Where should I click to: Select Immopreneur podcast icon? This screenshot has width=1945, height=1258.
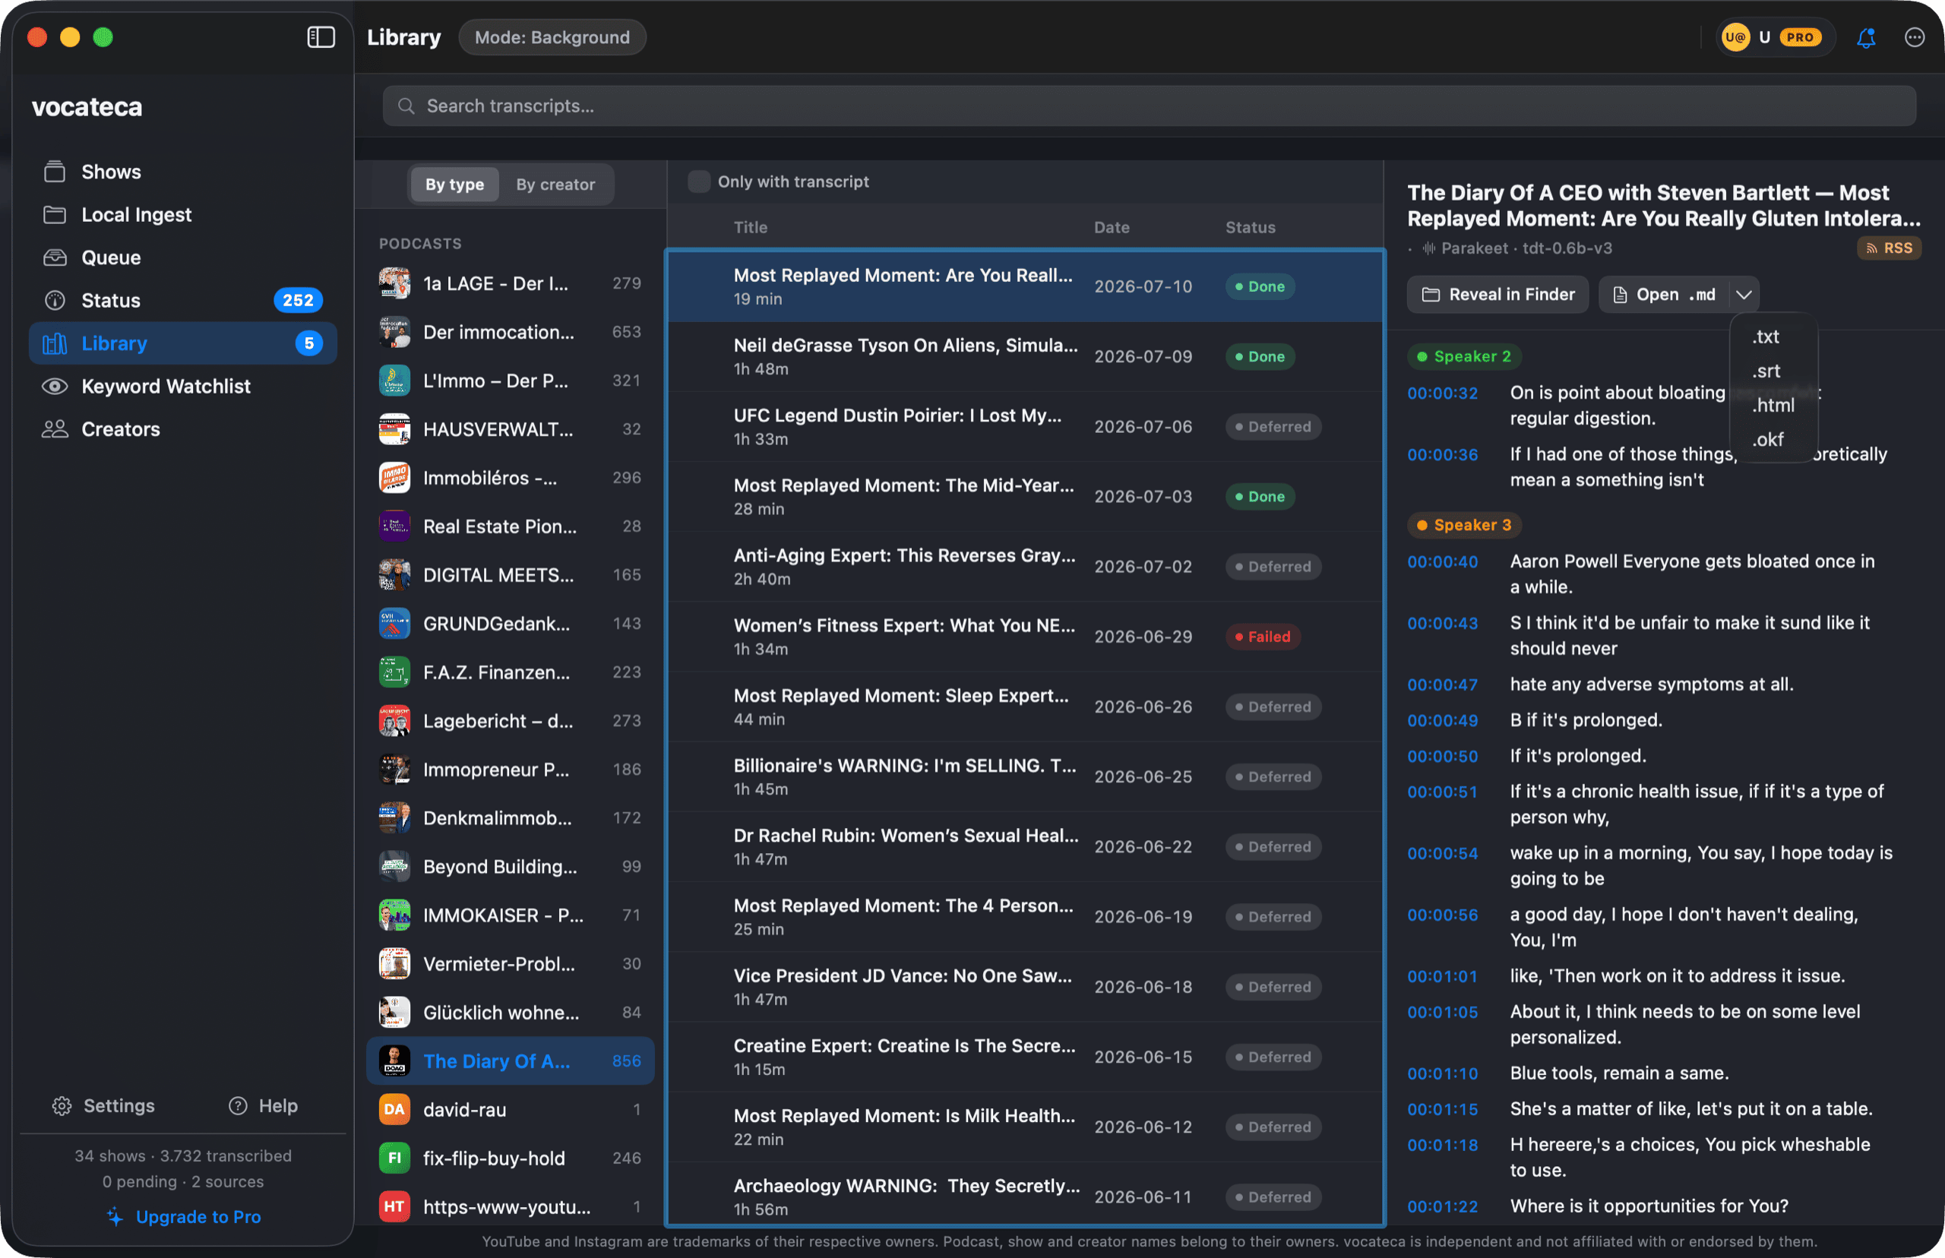click(394, 770)
